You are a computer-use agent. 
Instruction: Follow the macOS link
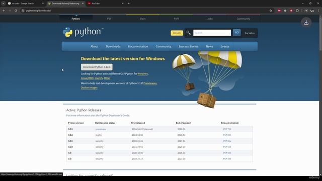coord(99,78)
